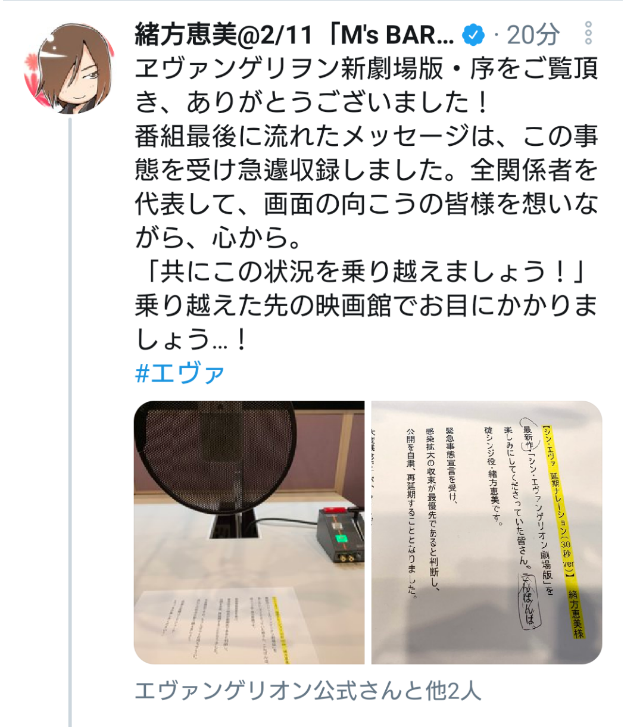View the microphone pop filter photo

pyautogui.click(x=249, y=532)
